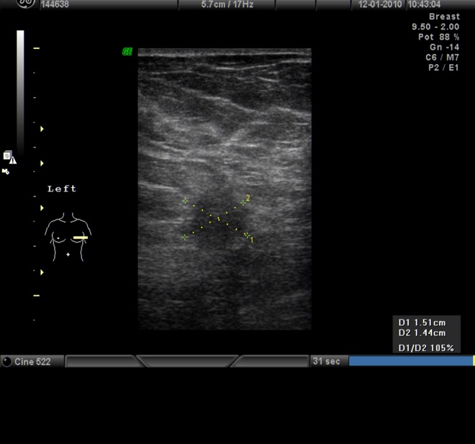
Task: Click the Cine 522 frame counter
Action: pos(32,362)
